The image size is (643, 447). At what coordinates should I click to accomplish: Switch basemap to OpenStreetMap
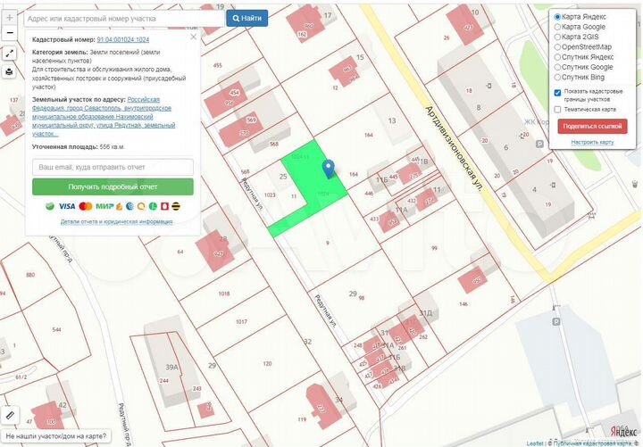coord(558,46)
